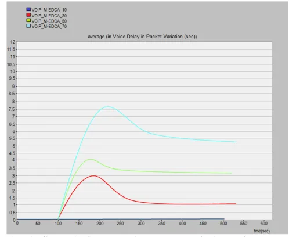Click the peak of the red curve
This screenshot has height=237, width=289.
tap(93, 175)
